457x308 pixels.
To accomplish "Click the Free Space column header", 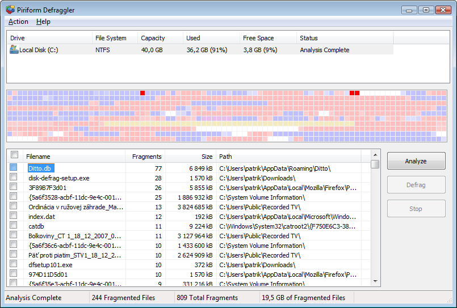I will click(x=268, y=38).
